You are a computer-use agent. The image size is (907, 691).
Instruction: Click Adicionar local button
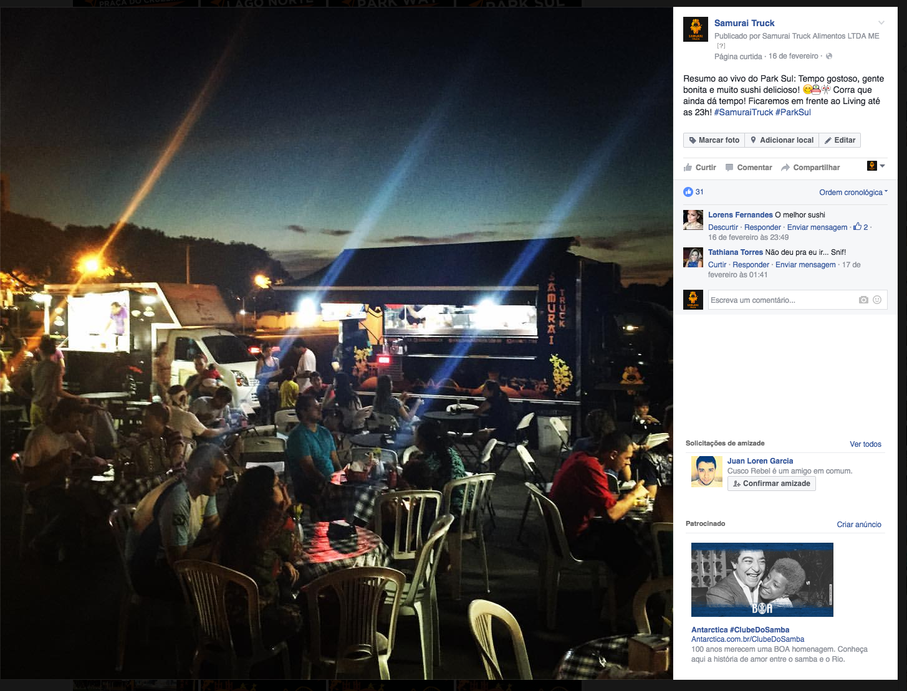click(782, 140)
